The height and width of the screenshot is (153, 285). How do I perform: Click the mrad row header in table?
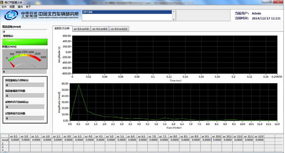[x=5, y=140]
